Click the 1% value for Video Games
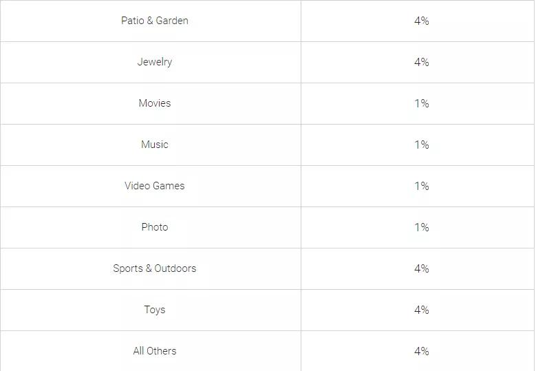Viewport: 536px width, 371px height. 421,186
